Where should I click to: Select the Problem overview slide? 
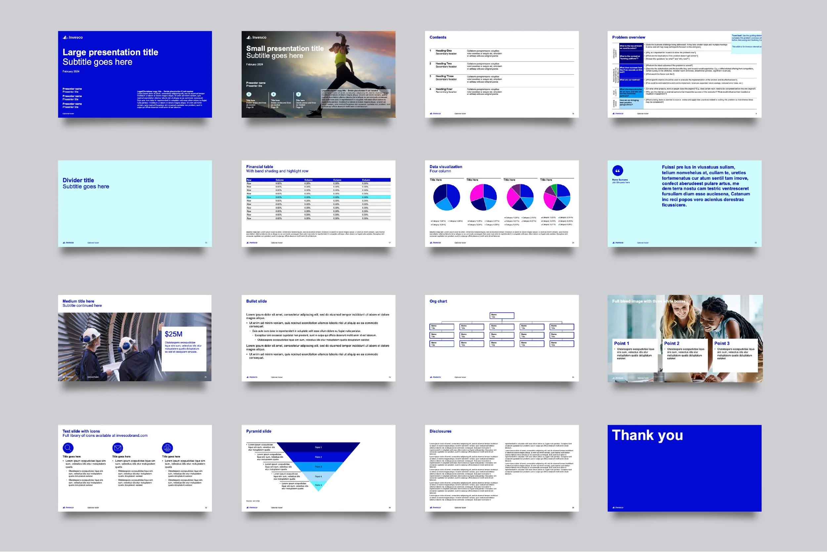(684, 74)
